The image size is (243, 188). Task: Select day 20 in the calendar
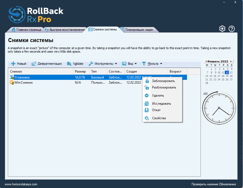(x=231, y=76)
